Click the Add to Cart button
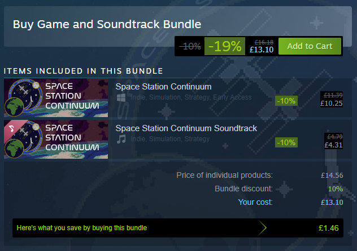Viewport: 357px width, 251px height. (310, 46)
